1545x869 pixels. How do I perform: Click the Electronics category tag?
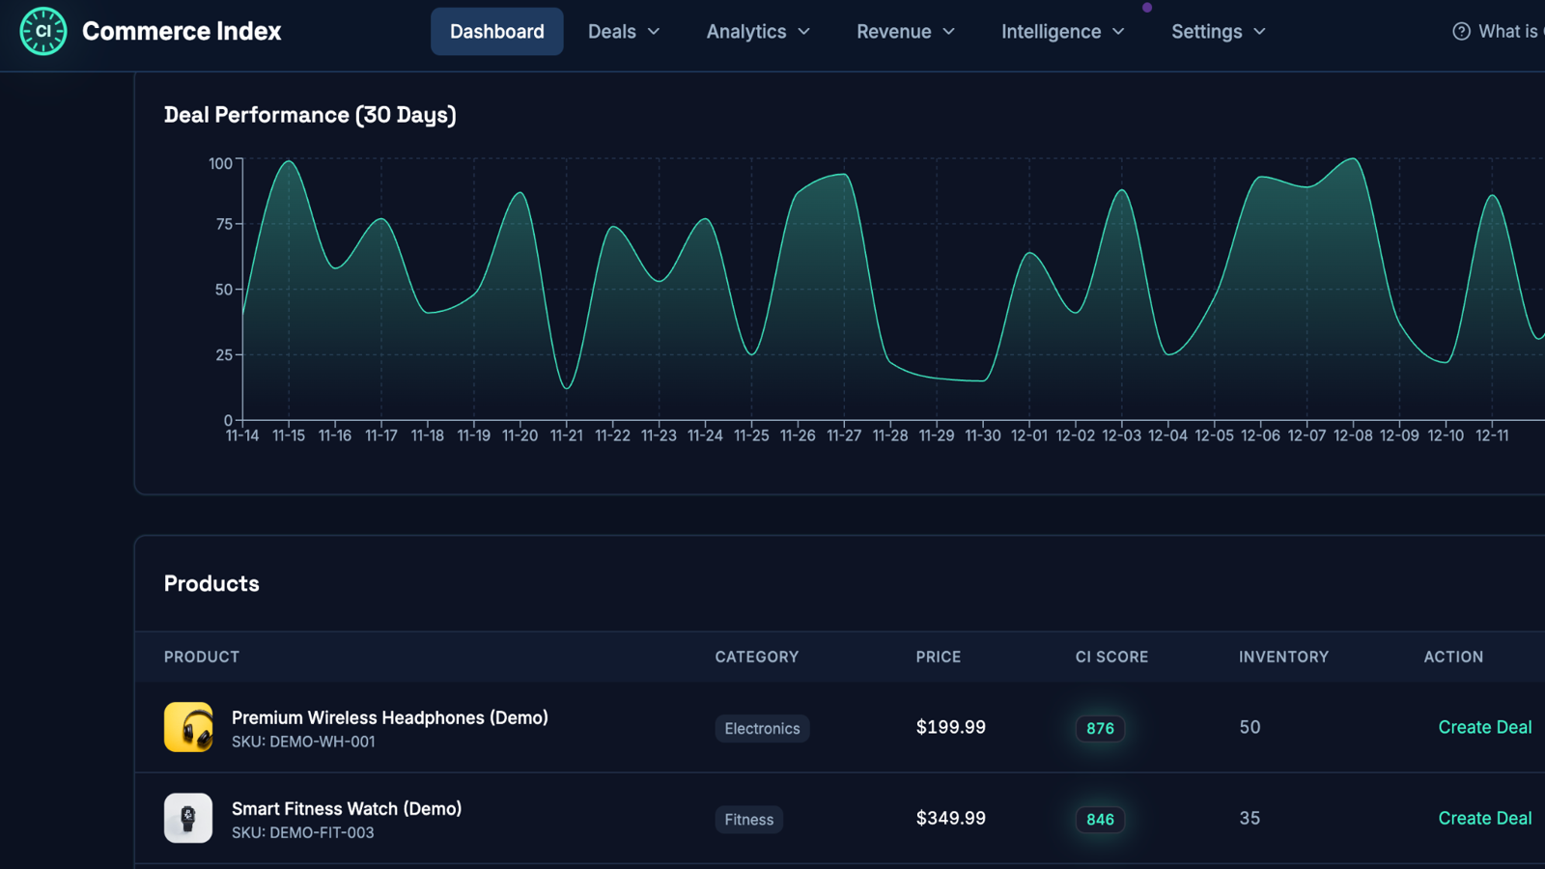click(762, 728)
